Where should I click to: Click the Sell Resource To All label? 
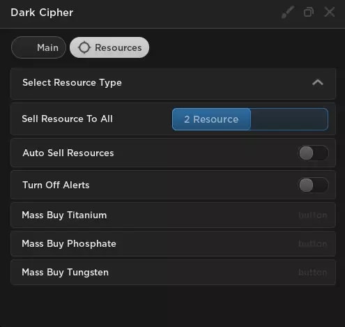68,119
